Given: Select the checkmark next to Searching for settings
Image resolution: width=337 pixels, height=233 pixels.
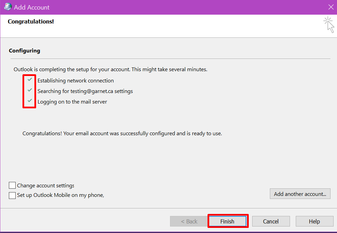Looking at the screenshot, I should pos(30,90).
